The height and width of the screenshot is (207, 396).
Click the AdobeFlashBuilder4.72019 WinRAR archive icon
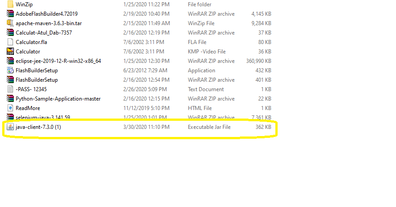(10, 13)
